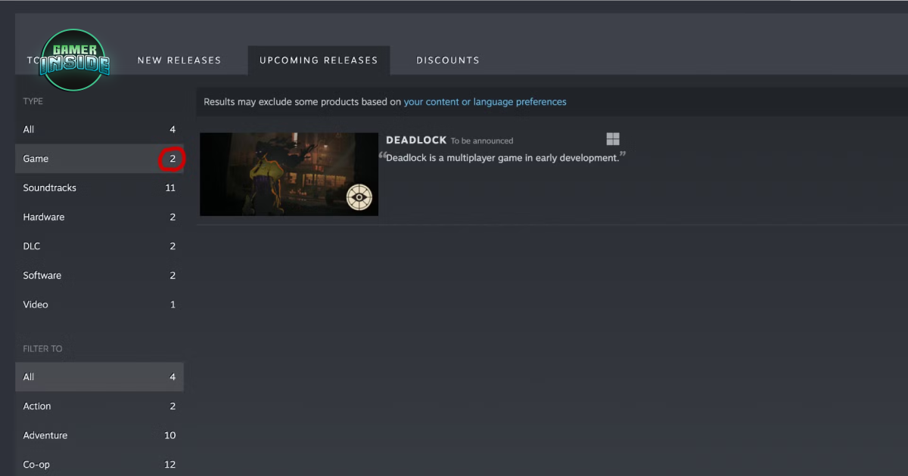This screenshot has width=908, height=476.
Task: Switch to the Discounts tab
Action: [448, 60]
